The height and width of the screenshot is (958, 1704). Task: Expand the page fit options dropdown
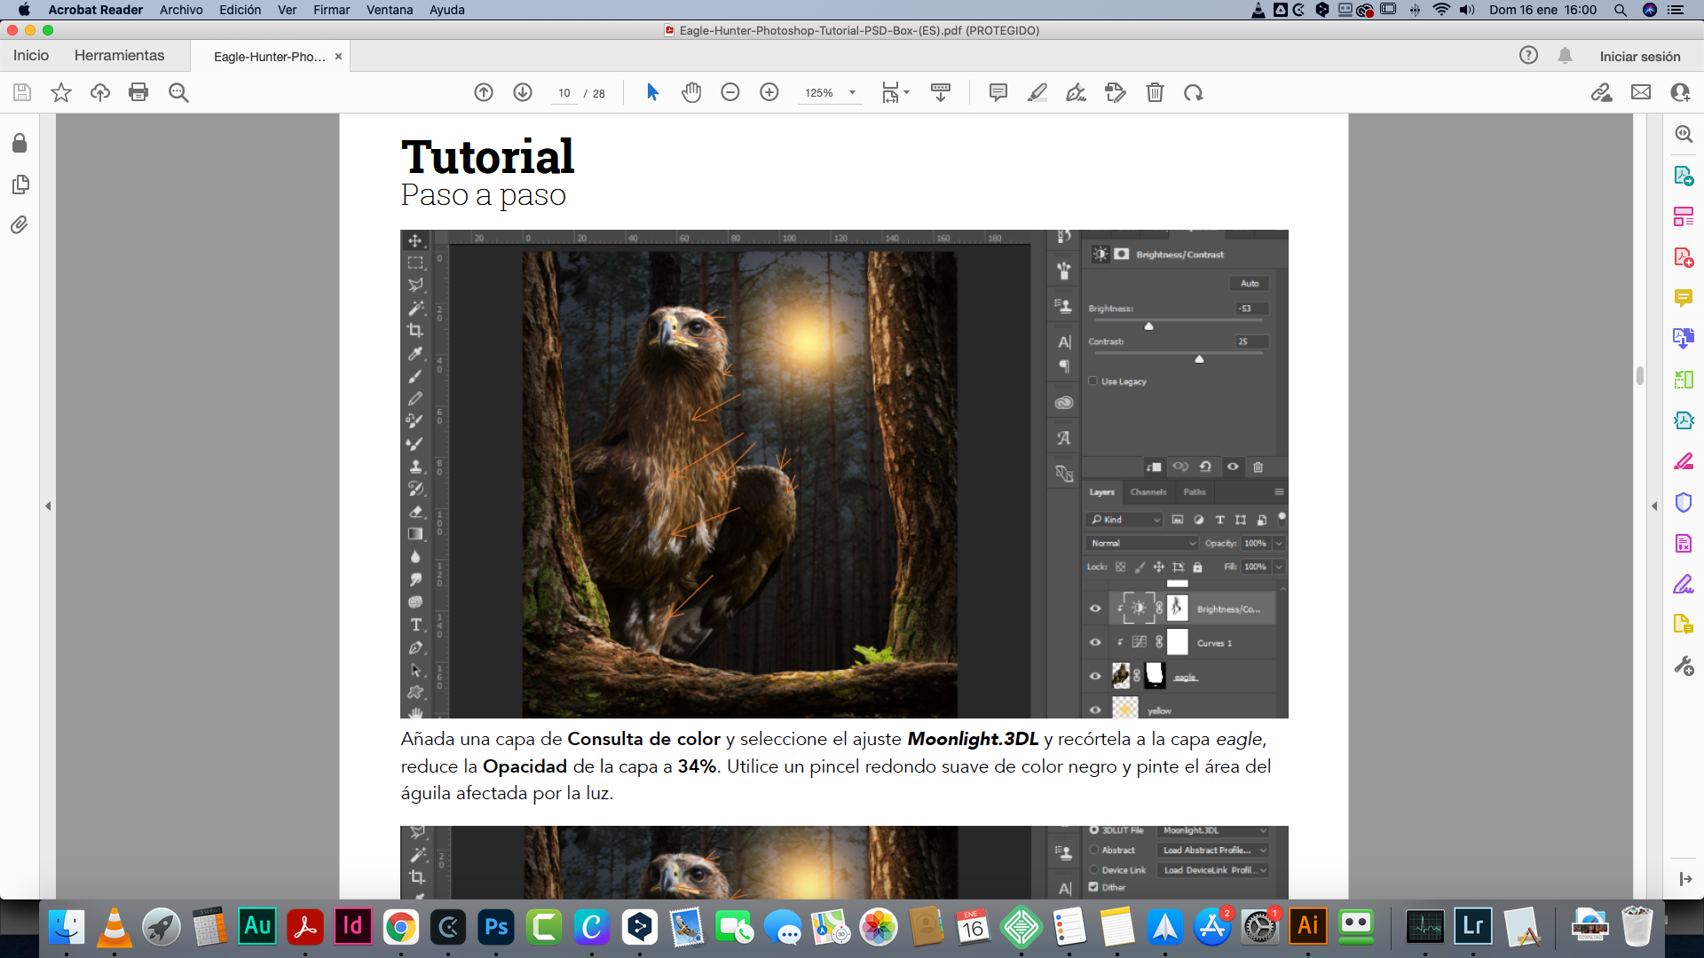(x=896, y=92)
